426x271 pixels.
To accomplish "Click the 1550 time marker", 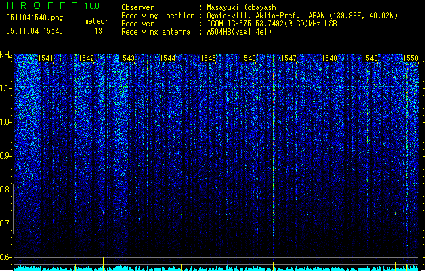I will (410, 58).
